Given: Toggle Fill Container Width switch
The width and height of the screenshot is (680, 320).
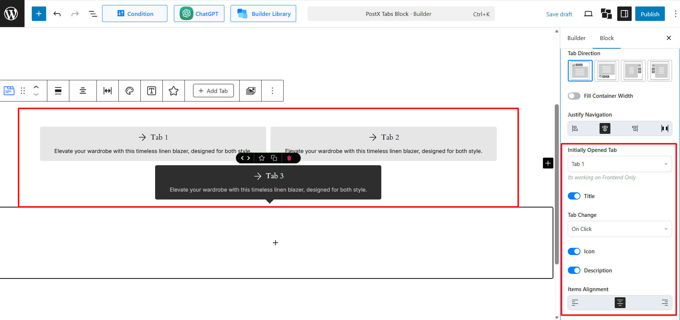Looking at the screenshot, I should pos(574,96).
